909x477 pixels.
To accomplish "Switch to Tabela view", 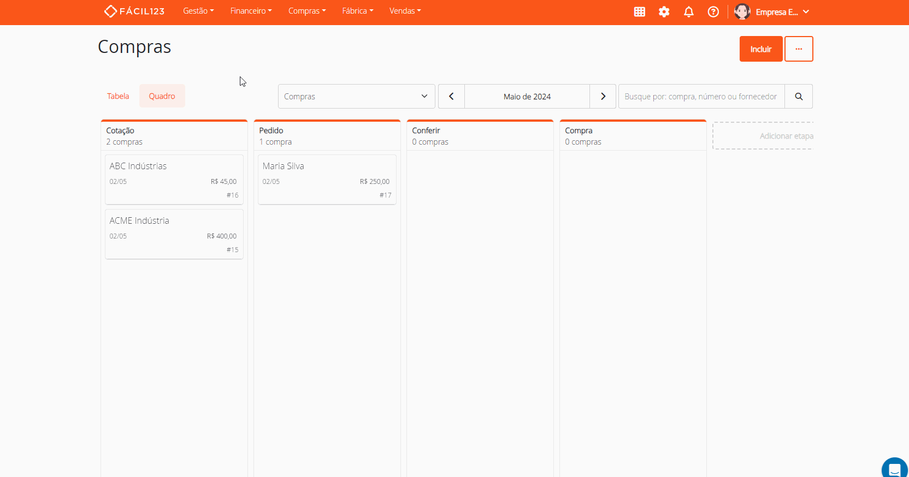I will click(118, 96).
